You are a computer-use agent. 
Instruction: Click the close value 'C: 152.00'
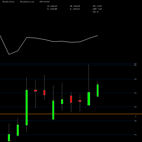(52, 9)
